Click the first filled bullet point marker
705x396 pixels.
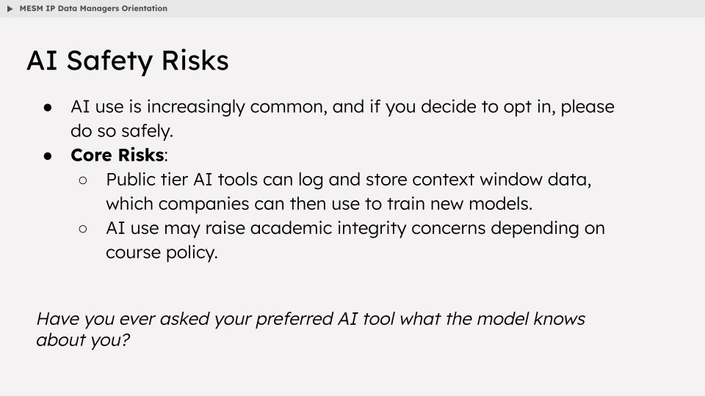48,108
